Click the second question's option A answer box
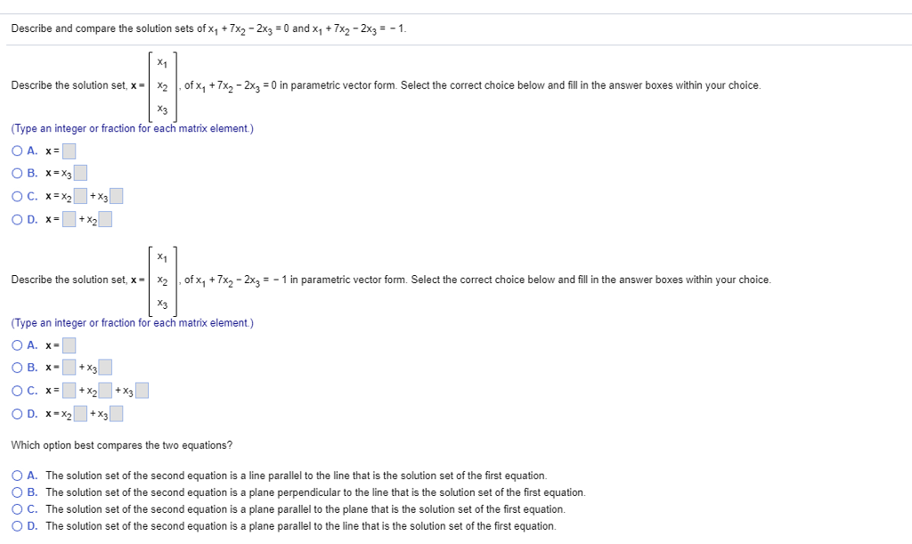 tap(68, 345)
